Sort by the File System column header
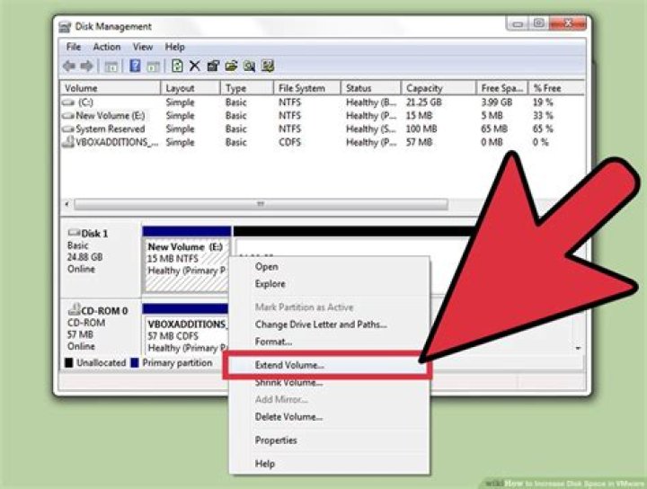Viewport: 647px width, 489px height. tap(307, 88)
